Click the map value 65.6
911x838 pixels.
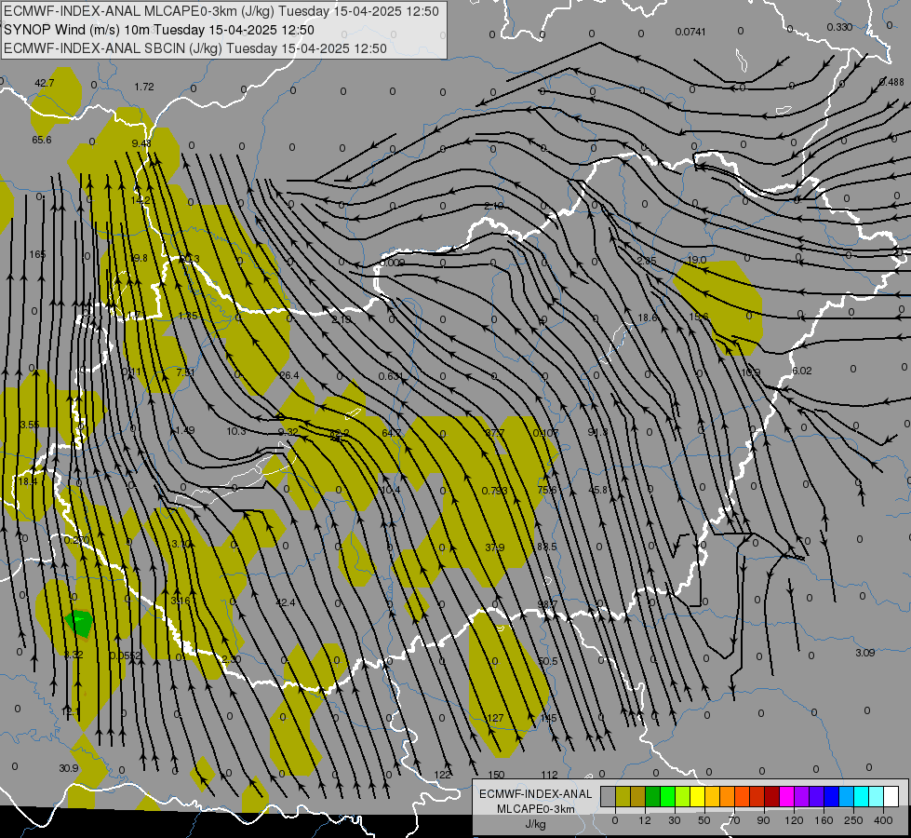click(x=42, y=140)
